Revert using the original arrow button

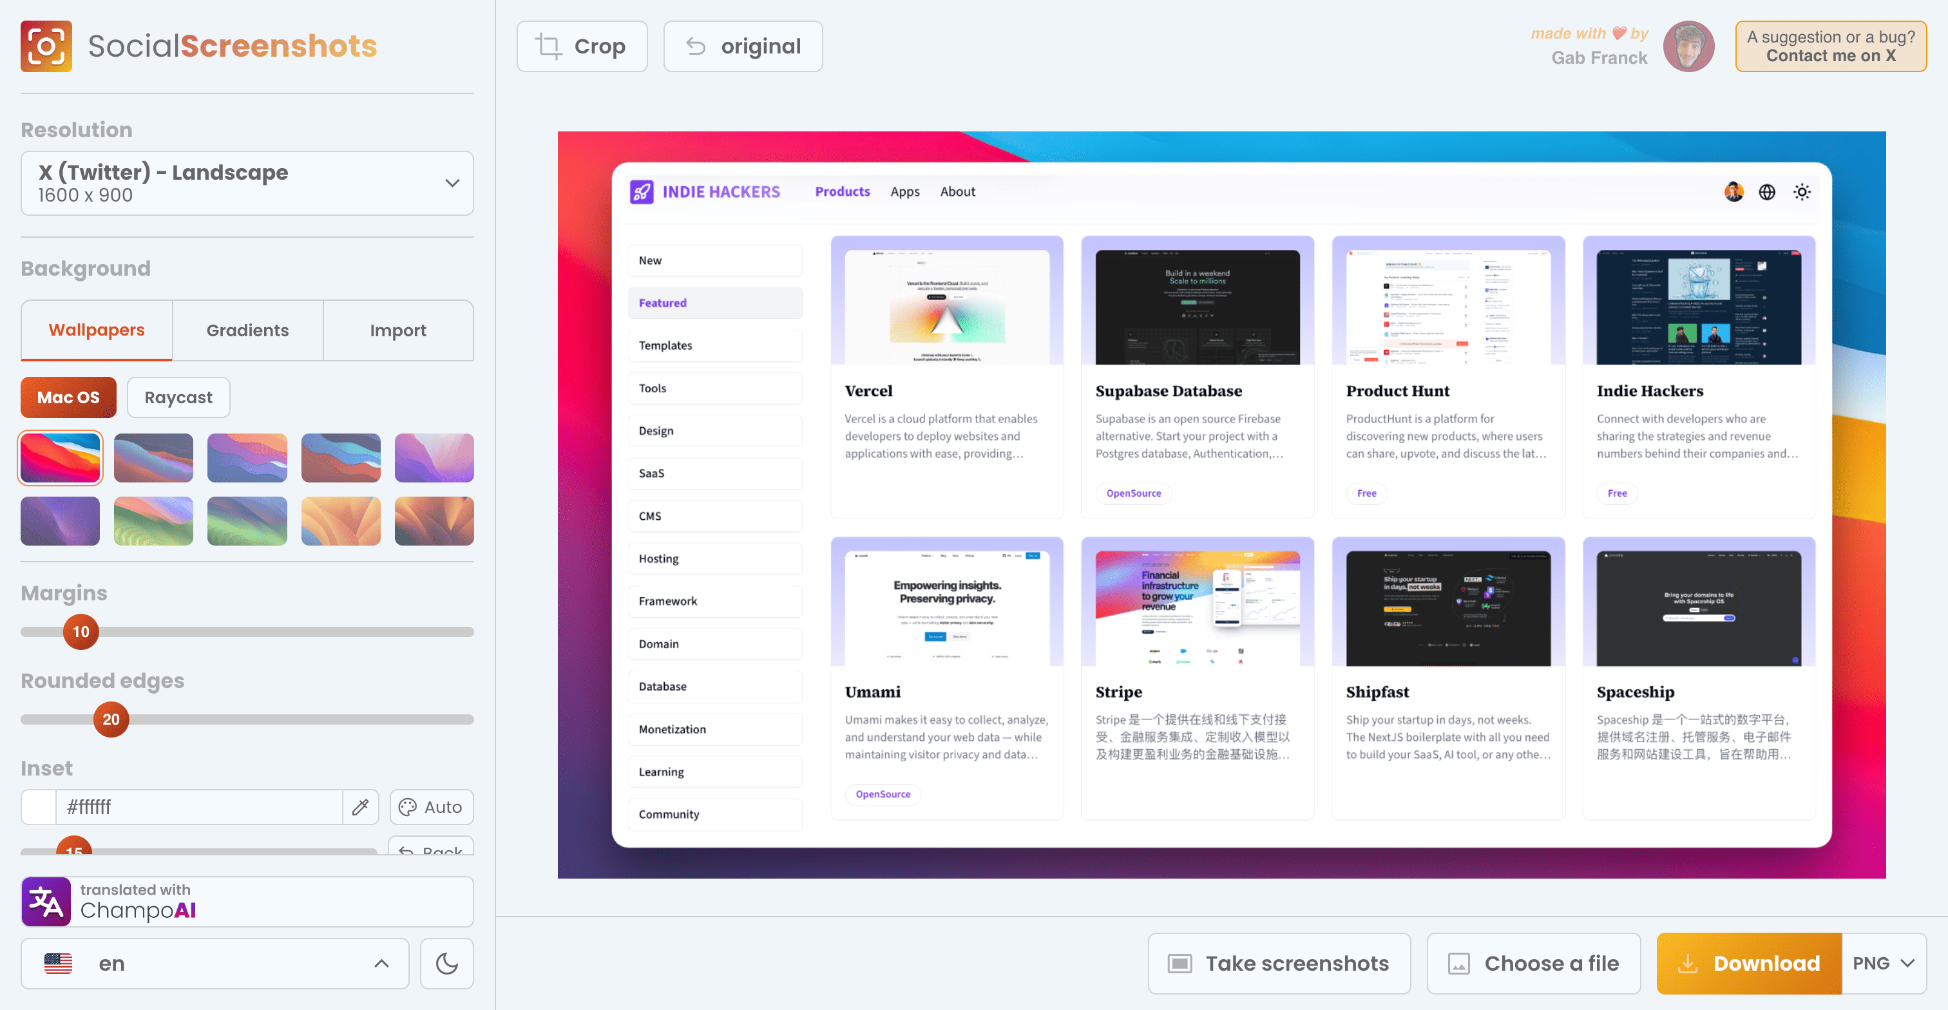pyautogui.click(x=743, y=46)
